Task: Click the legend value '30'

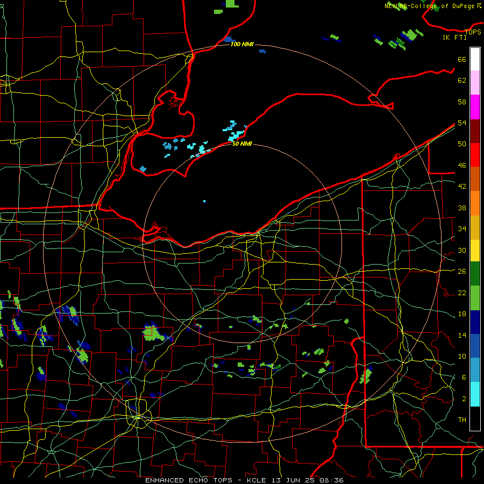Action: [x=462, y=250]
